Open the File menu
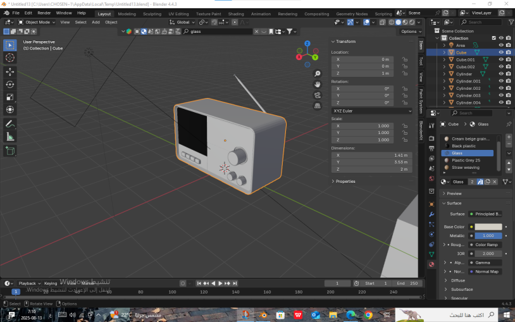Image resolution: width=515 pixels, height=322 pixels. [x=16, y=13]
